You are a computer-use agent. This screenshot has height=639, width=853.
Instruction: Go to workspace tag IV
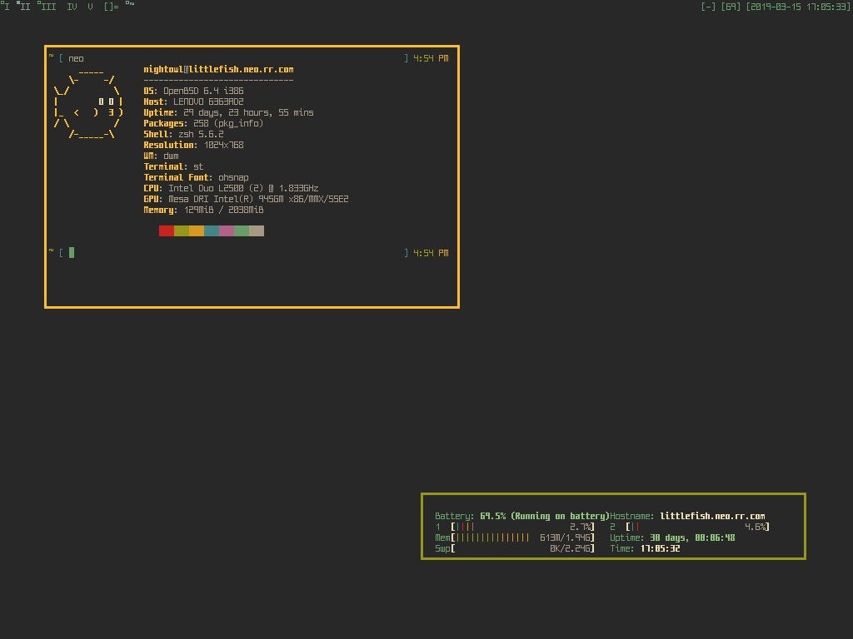point(72,6)
